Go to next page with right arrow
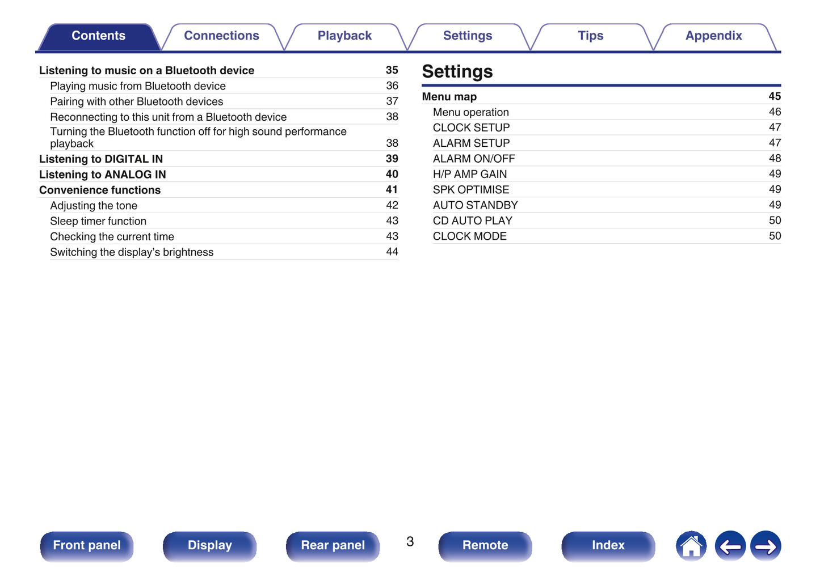820x577 pixels. tap(766, 546)
